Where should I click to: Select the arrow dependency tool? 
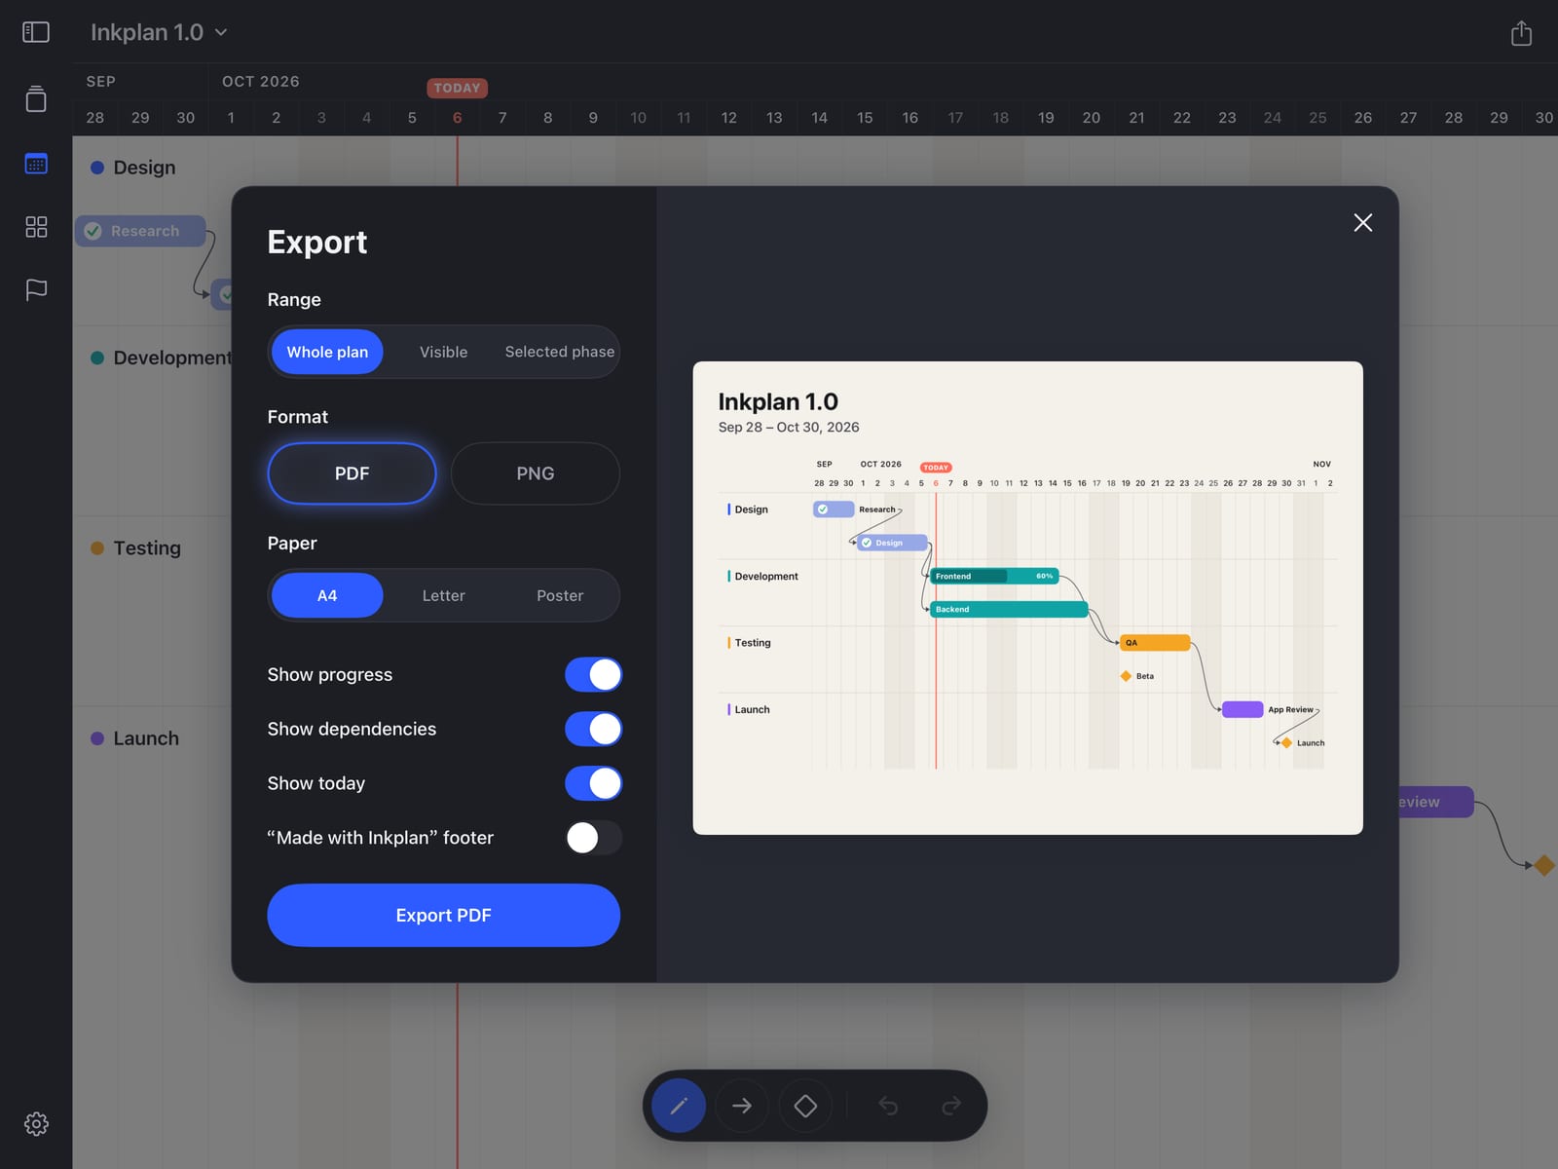(742, 1106)
